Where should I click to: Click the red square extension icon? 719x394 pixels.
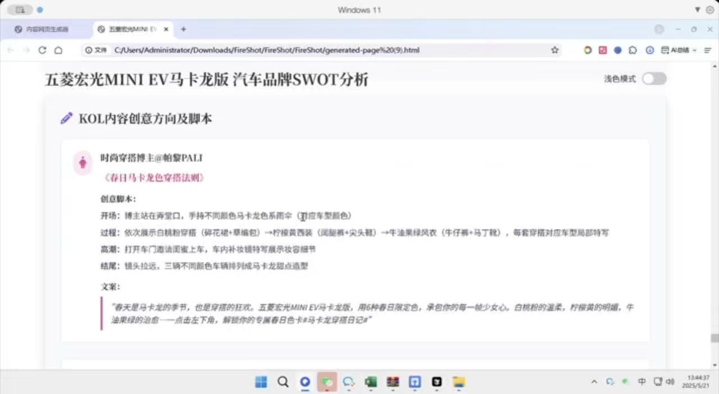[603, 50]
